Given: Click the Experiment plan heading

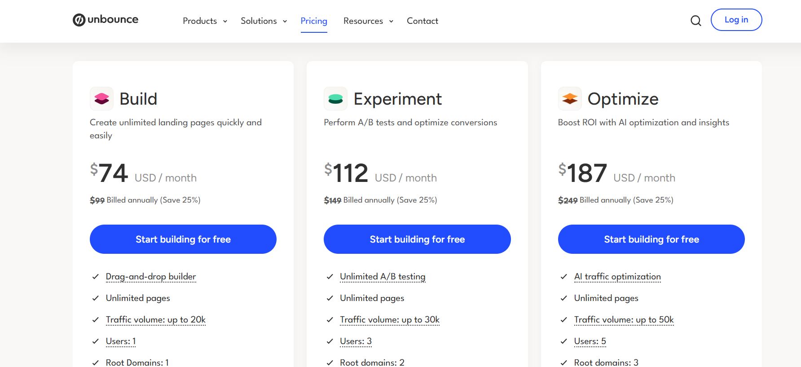Looking at the screenshot, I should 398,99.
